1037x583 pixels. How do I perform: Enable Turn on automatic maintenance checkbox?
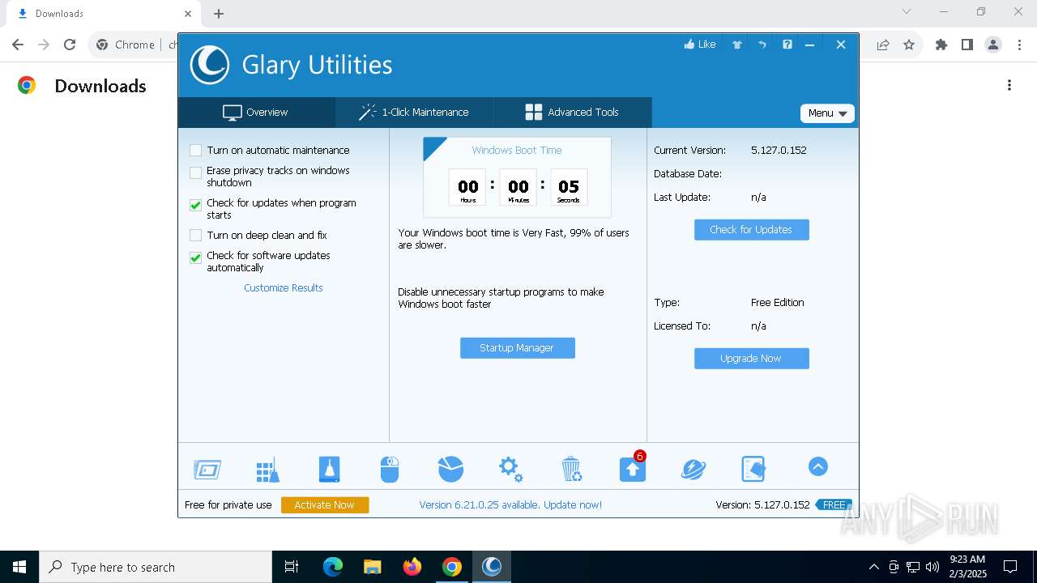(195, 150)
